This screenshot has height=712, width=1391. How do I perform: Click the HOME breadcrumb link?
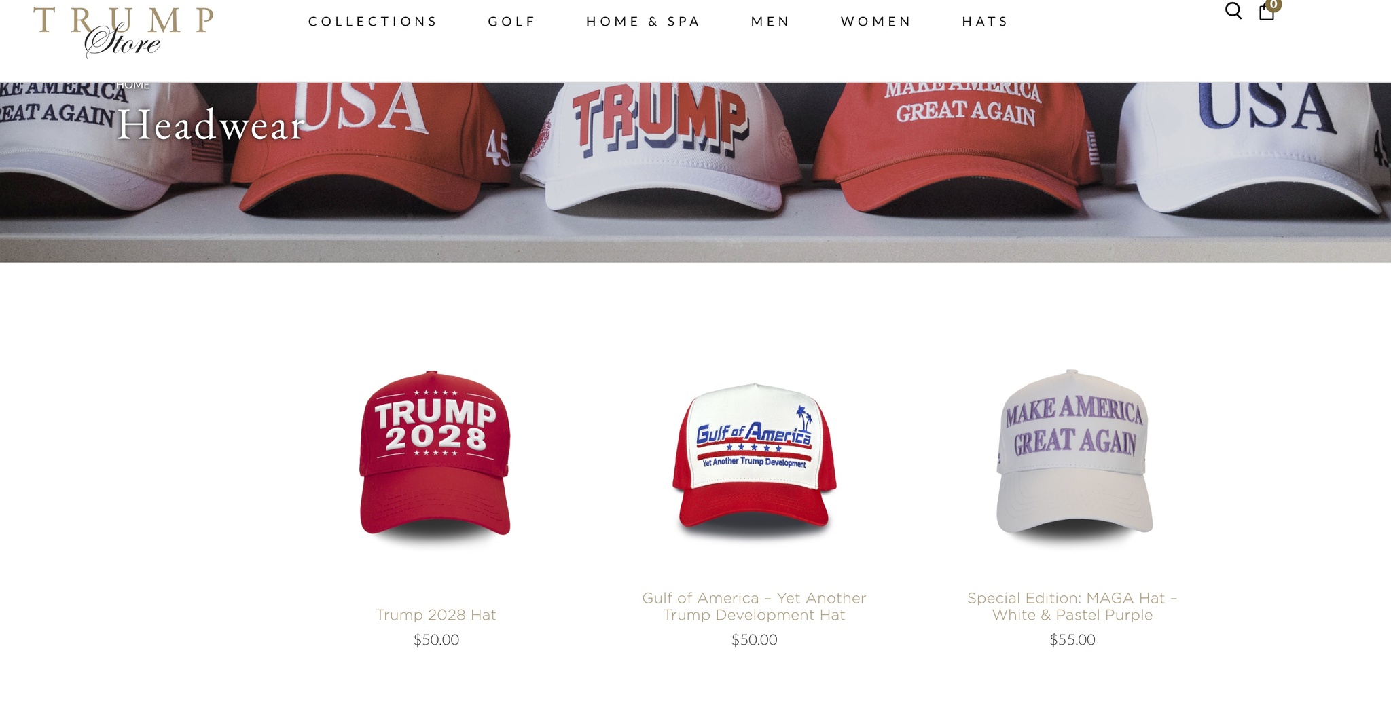coord(132,85)
